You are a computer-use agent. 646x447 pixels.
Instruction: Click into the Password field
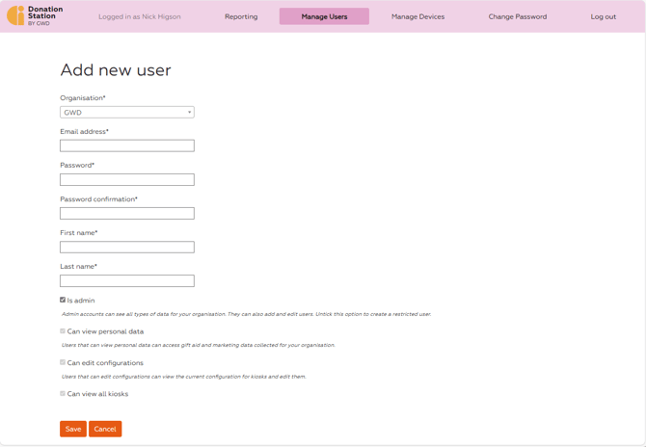(x=127, y=179)
